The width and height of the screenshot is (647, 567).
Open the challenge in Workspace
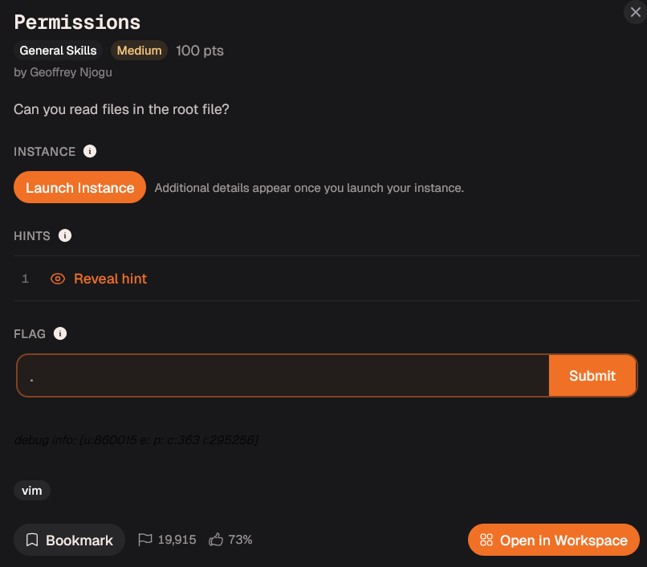pyautogui.click(x=554, y=540)
